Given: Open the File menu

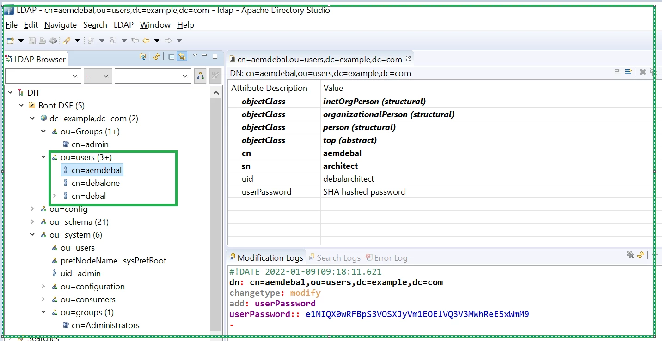Looking at the screenshot, I should pyautogui.click(x=12, y=25).
